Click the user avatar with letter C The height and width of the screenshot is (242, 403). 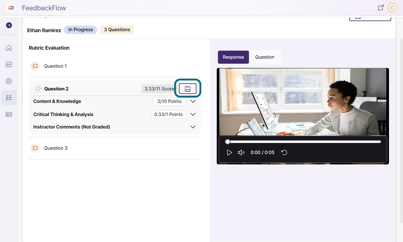click(392, 7)
